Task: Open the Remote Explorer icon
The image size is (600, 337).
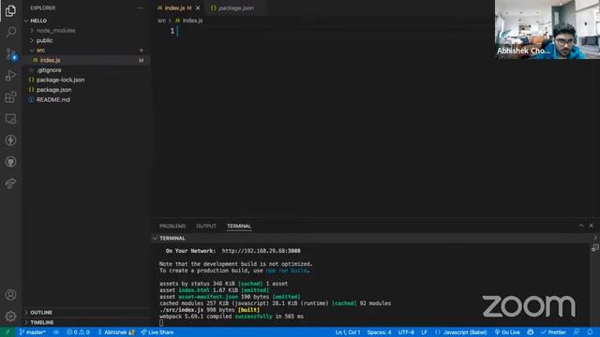Action: 10,119
